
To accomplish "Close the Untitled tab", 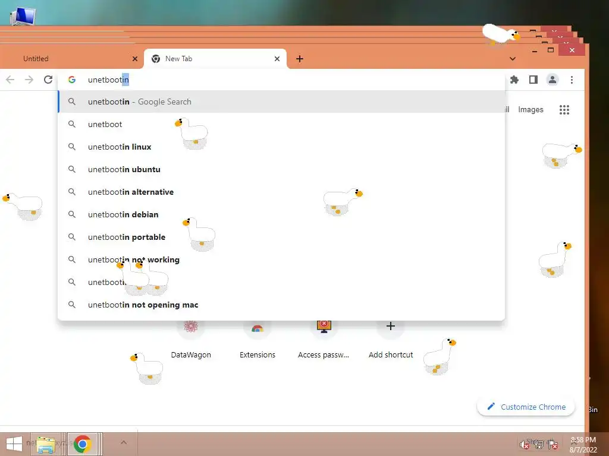I will point(135,59).
